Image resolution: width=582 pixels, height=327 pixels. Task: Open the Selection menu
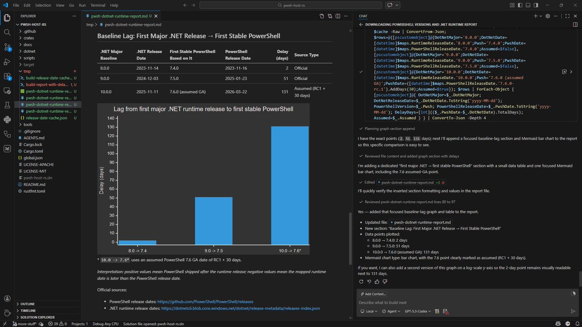click(43, 5)
